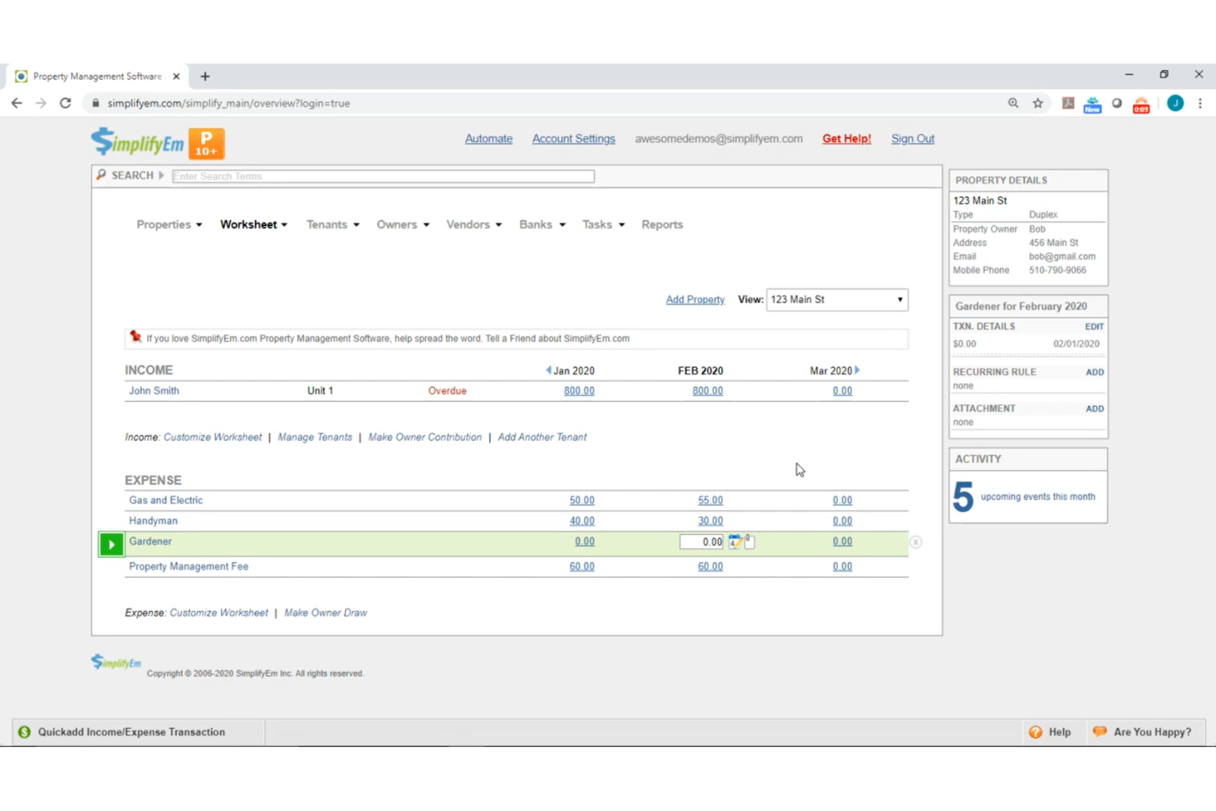Click Add Another Tenant link

(542, 437)
